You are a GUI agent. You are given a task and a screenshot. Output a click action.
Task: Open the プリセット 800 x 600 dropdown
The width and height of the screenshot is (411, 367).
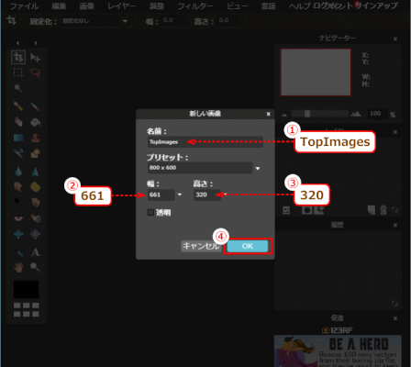tap(204, 168)
